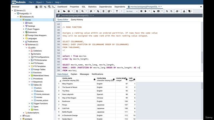Click the Delete trash icon in toolbar
The width and height of the screenshot is (214, 120).
pyautogui.click(x=103, y=11)
